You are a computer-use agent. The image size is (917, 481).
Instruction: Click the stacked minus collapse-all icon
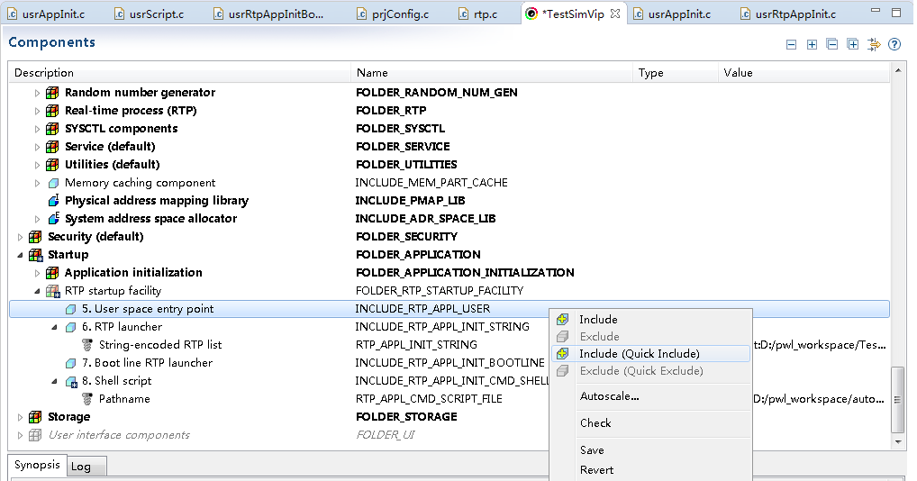coord(832,44)
